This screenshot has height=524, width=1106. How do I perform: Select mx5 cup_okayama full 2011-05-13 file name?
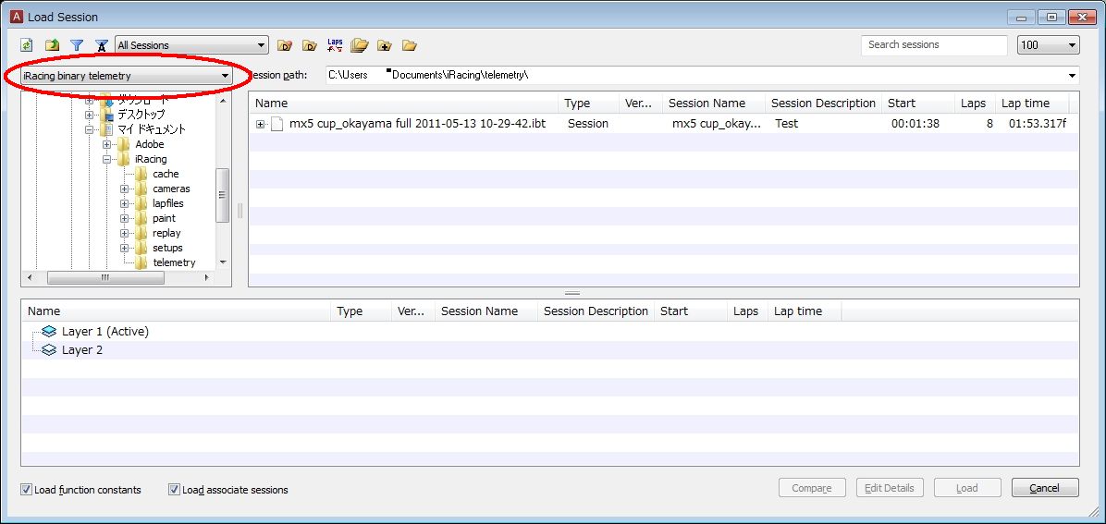pos(417,124)
